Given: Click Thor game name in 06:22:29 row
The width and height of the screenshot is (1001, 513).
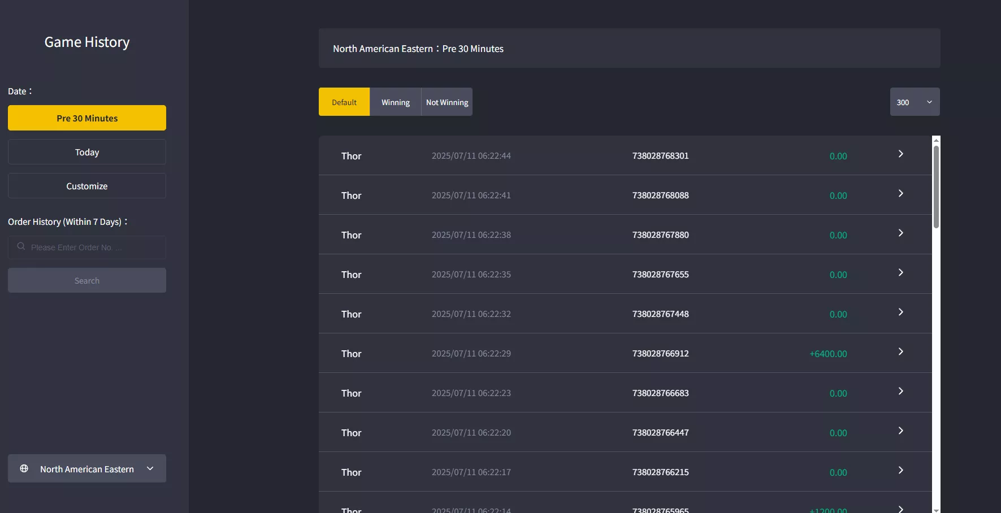Looking at the screenshot, I should point(351,354).
